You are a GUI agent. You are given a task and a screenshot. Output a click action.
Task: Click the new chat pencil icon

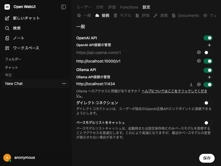point(7,18)
